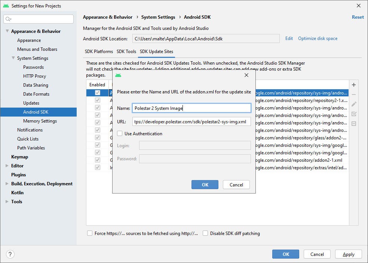This screenshot has height=263, width=368.
Task: Open Path Variables settings
Action: pyautogui.click(x=31, y=148)
